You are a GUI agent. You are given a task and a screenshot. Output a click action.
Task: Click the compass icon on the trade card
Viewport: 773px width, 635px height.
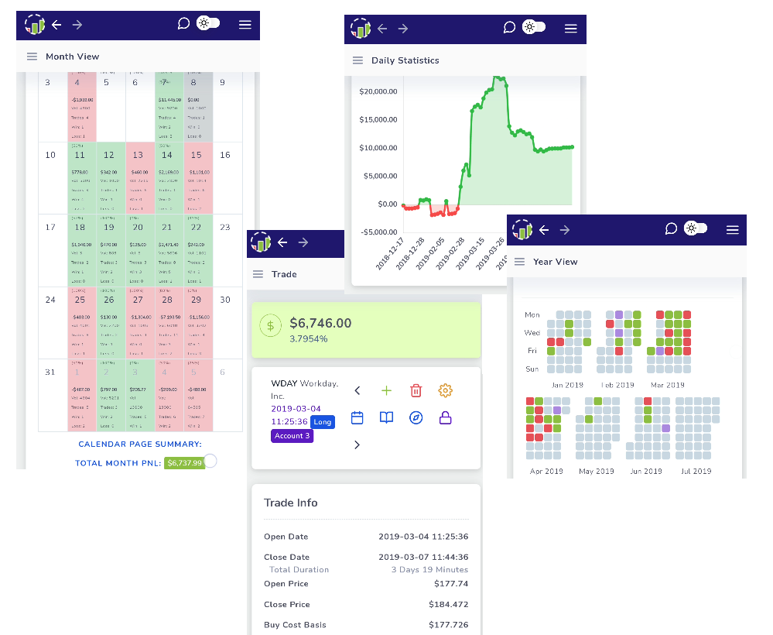(x=416, y=418)
